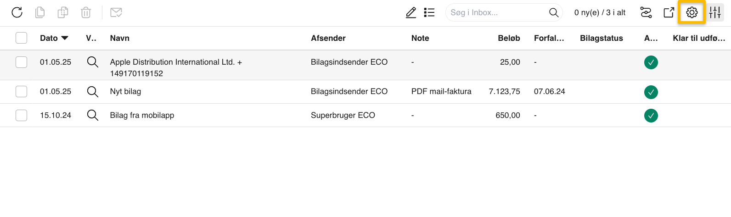Click the pencil edit icon
The image size is (731, 217).
tap(411, 12)
